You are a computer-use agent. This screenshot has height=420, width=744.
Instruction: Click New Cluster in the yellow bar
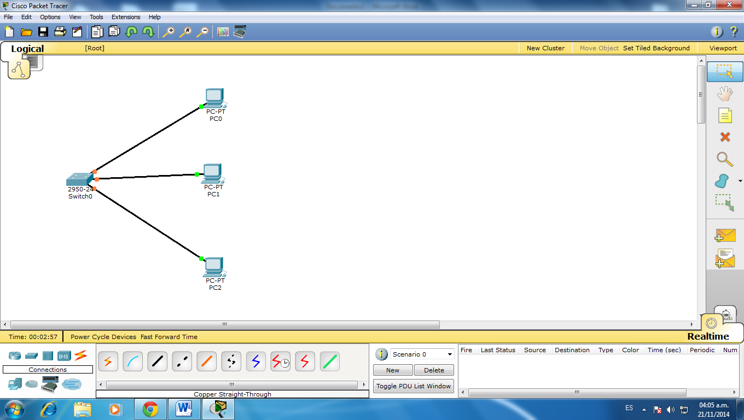(x=545, y=48)
